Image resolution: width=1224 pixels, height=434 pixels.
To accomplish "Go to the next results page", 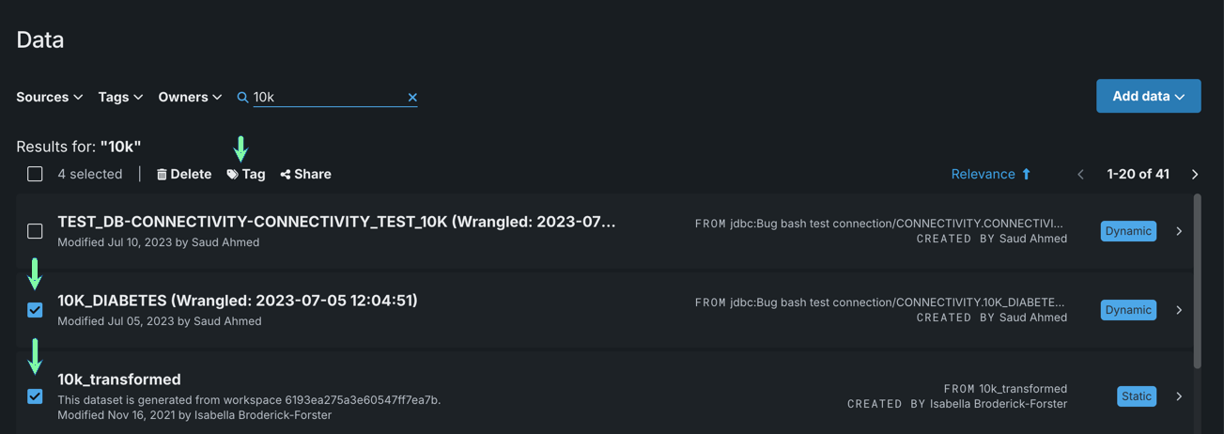I will 1195,174.
